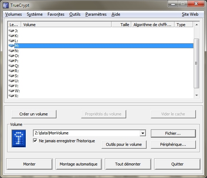Click the drive icon beside K:
The width and height of the screenshot is (207, 178).
tap(11, 36)
